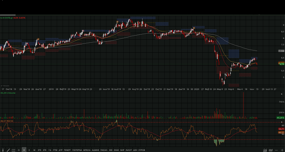Select the highlighted H timeframe button
This screenshot has height=152, width=285.
pos(24,150)
